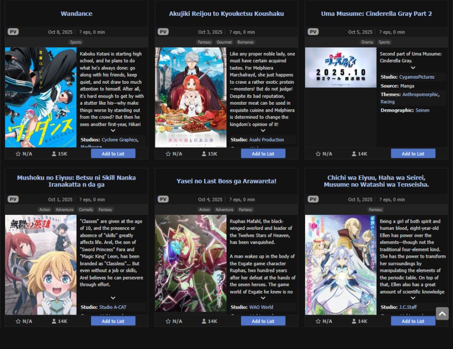Click the star score icon under Chichi wa Eiyuu
Viewport: 453px width, 349px height.
tap(318, 321)
